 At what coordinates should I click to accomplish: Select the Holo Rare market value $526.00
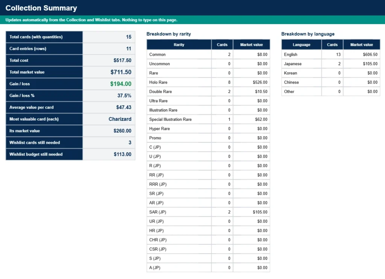(x=260, y=82)
